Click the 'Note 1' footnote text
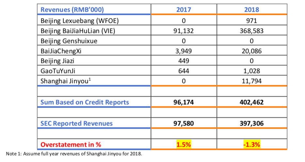This screenshot has height=162, width=305. (x=74, y=154)
